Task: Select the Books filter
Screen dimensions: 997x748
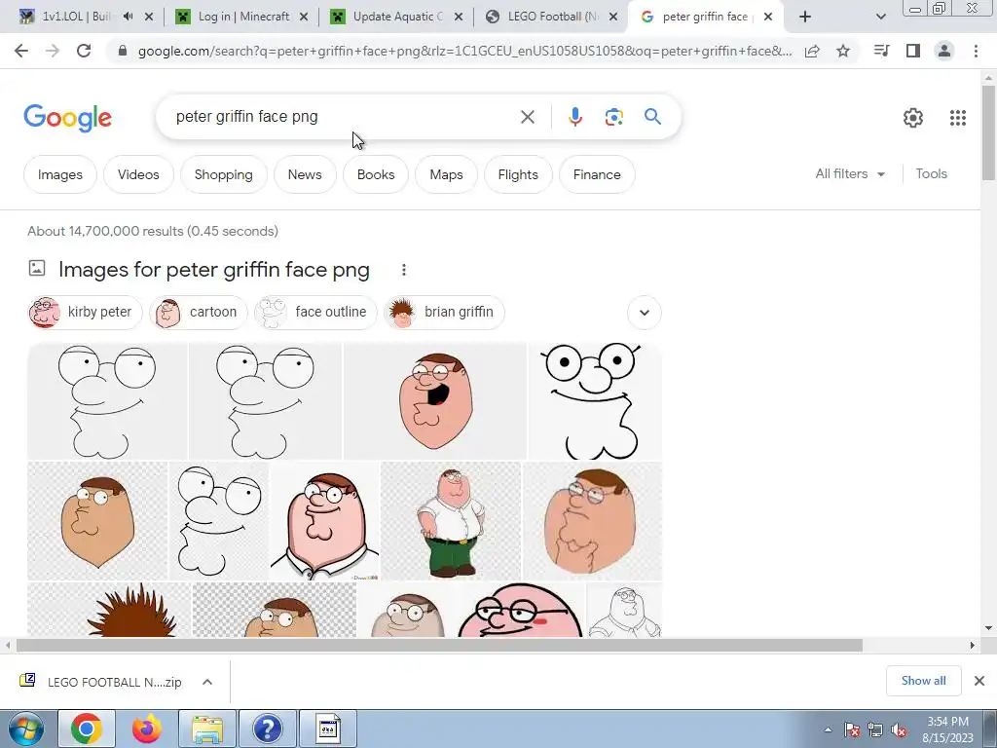Action: 376,174
